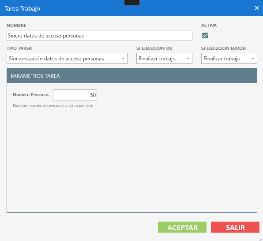Screen dimensions: 263x241
Task: Click the Tarea Trabajo title text
Action: point(22,8)
